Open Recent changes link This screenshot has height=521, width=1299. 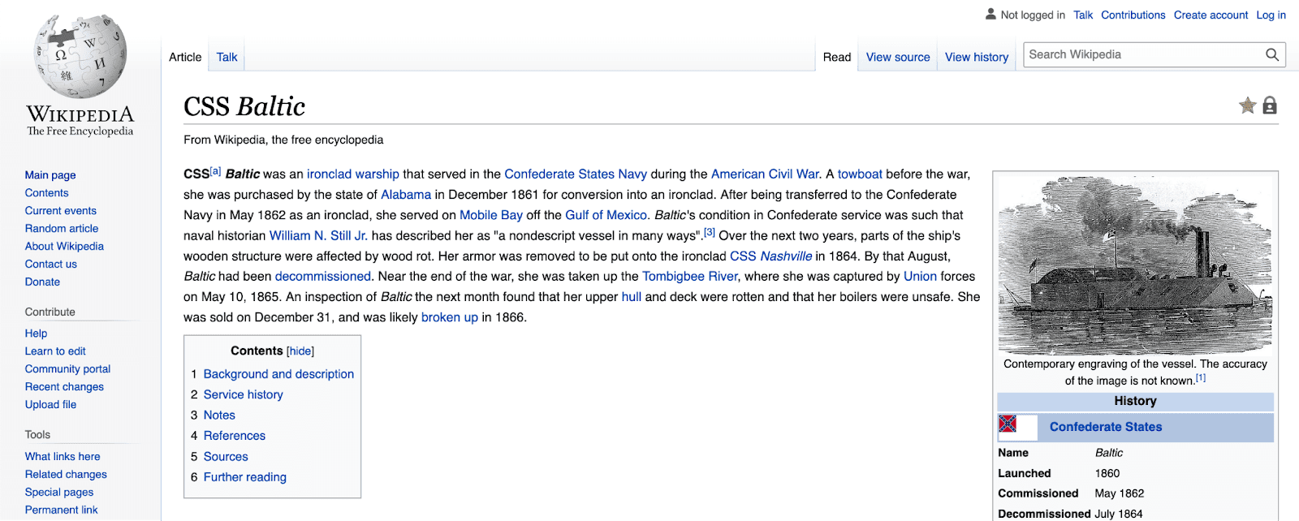[64, 386]
